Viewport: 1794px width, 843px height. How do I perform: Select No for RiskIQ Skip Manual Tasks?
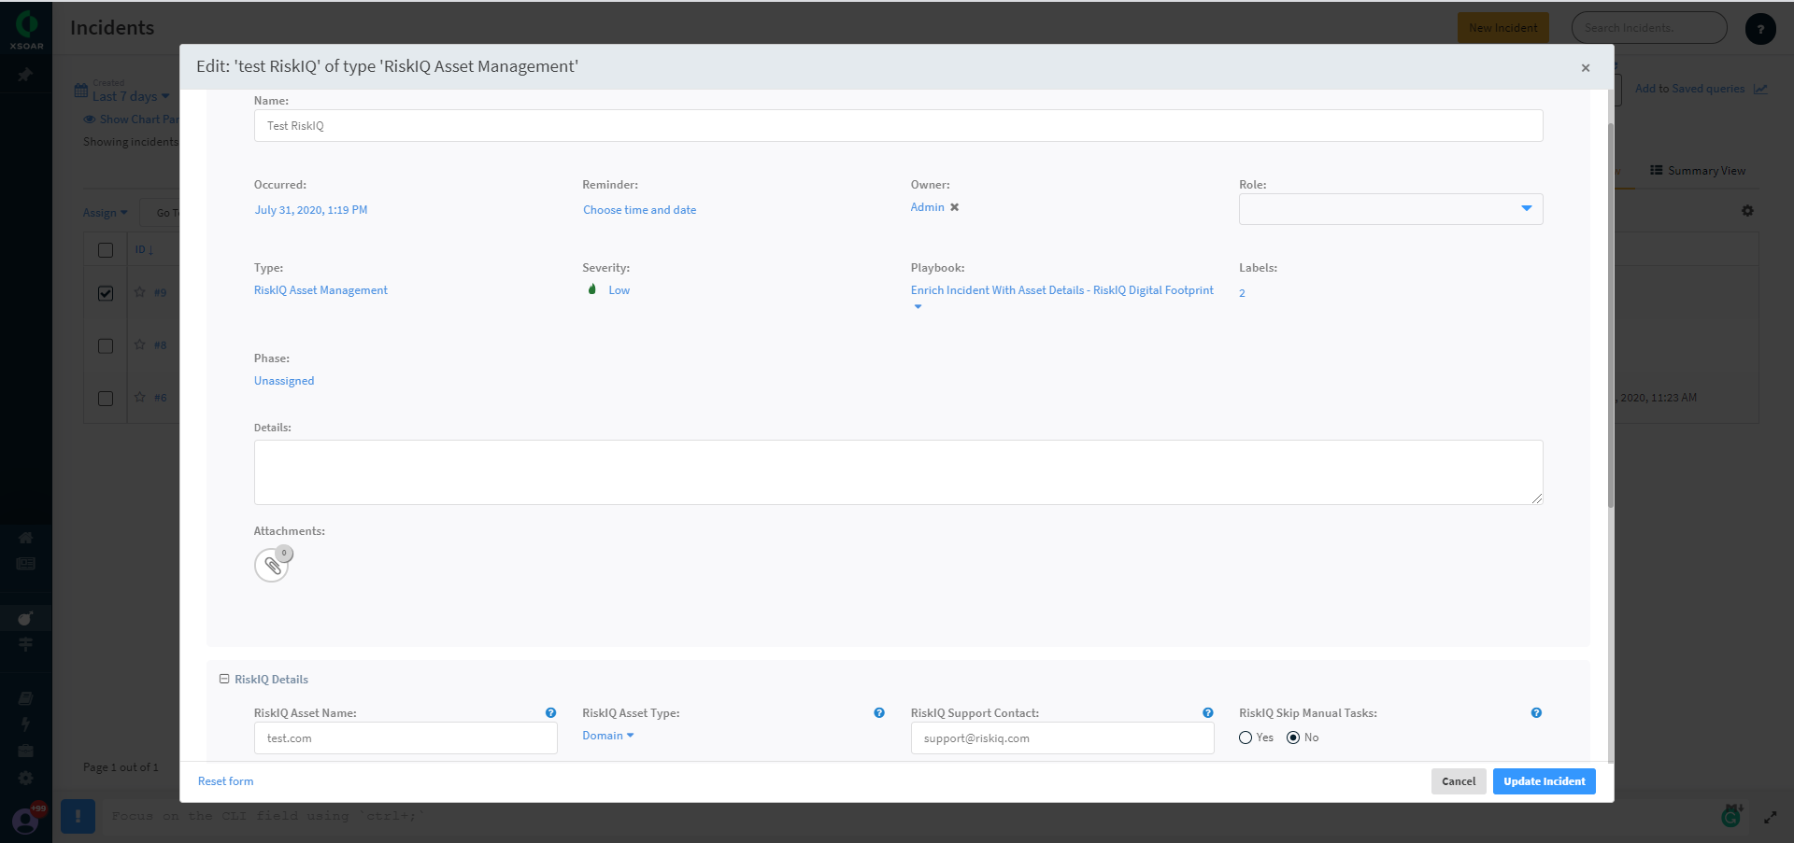tap(1293, 738)
